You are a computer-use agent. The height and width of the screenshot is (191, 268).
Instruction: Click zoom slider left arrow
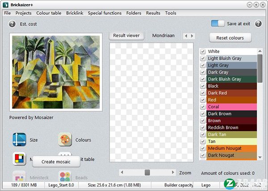click(122, 172)
